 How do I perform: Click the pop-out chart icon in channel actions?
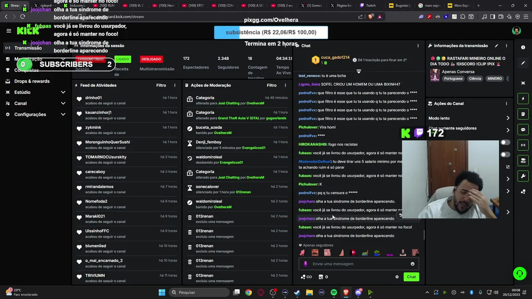(508, 167)
